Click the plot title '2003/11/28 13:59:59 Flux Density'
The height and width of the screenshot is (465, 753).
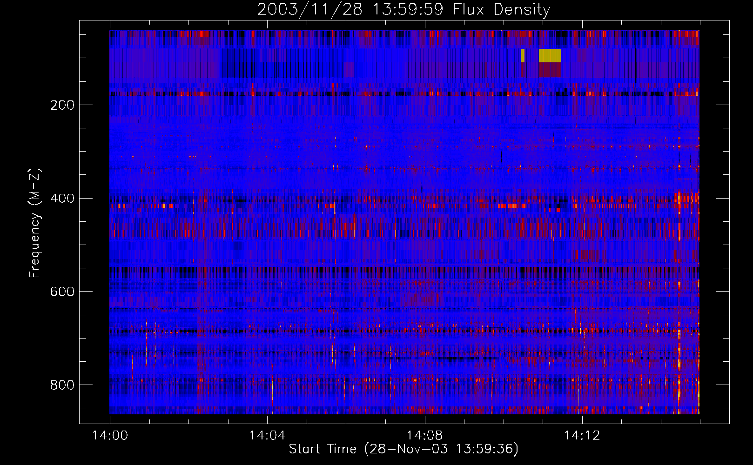click(403, 9)
